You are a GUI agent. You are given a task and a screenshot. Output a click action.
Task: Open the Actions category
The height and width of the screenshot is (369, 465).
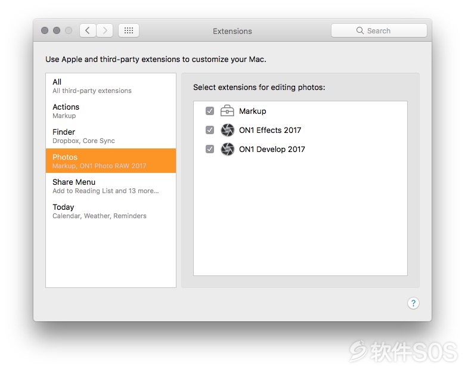[x=111, y=111]
